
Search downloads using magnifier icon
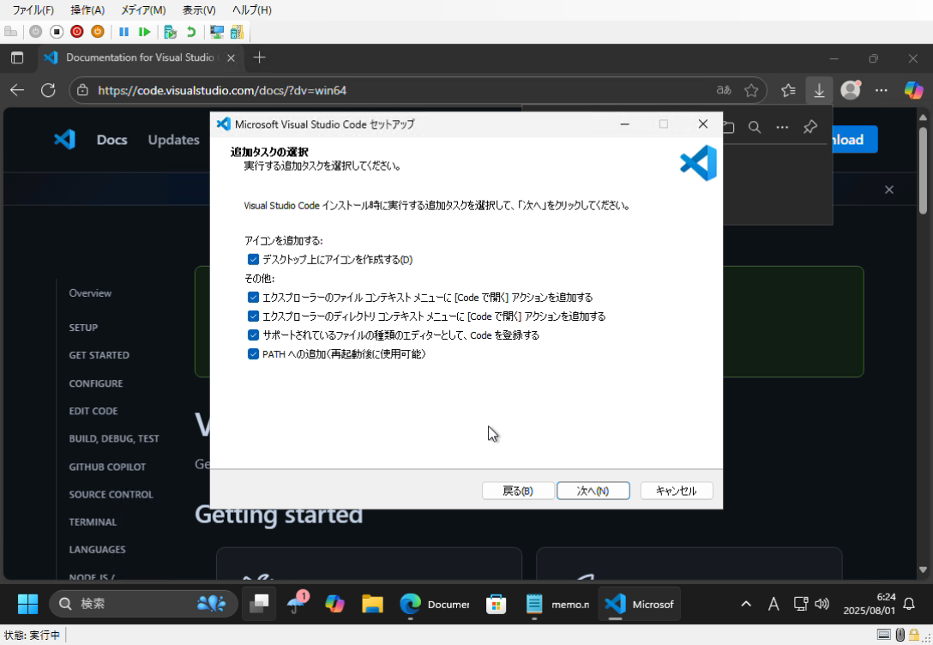[x=755, y=127]
